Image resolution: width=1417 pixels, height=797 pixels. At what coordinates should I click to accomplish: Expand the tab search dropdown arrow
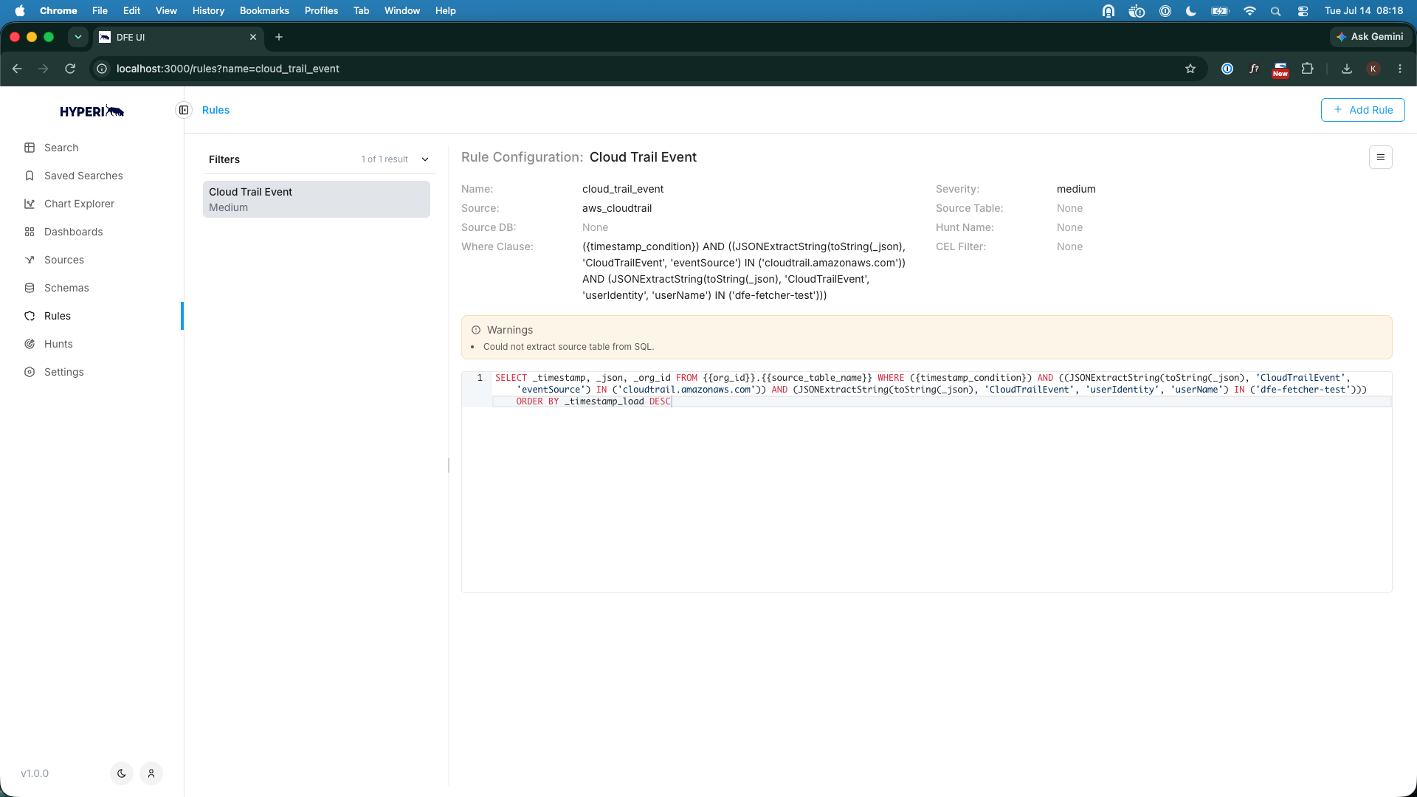pos(77,37)
